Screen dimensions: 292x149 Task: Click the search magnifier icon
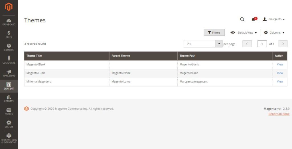coord(242,19)
